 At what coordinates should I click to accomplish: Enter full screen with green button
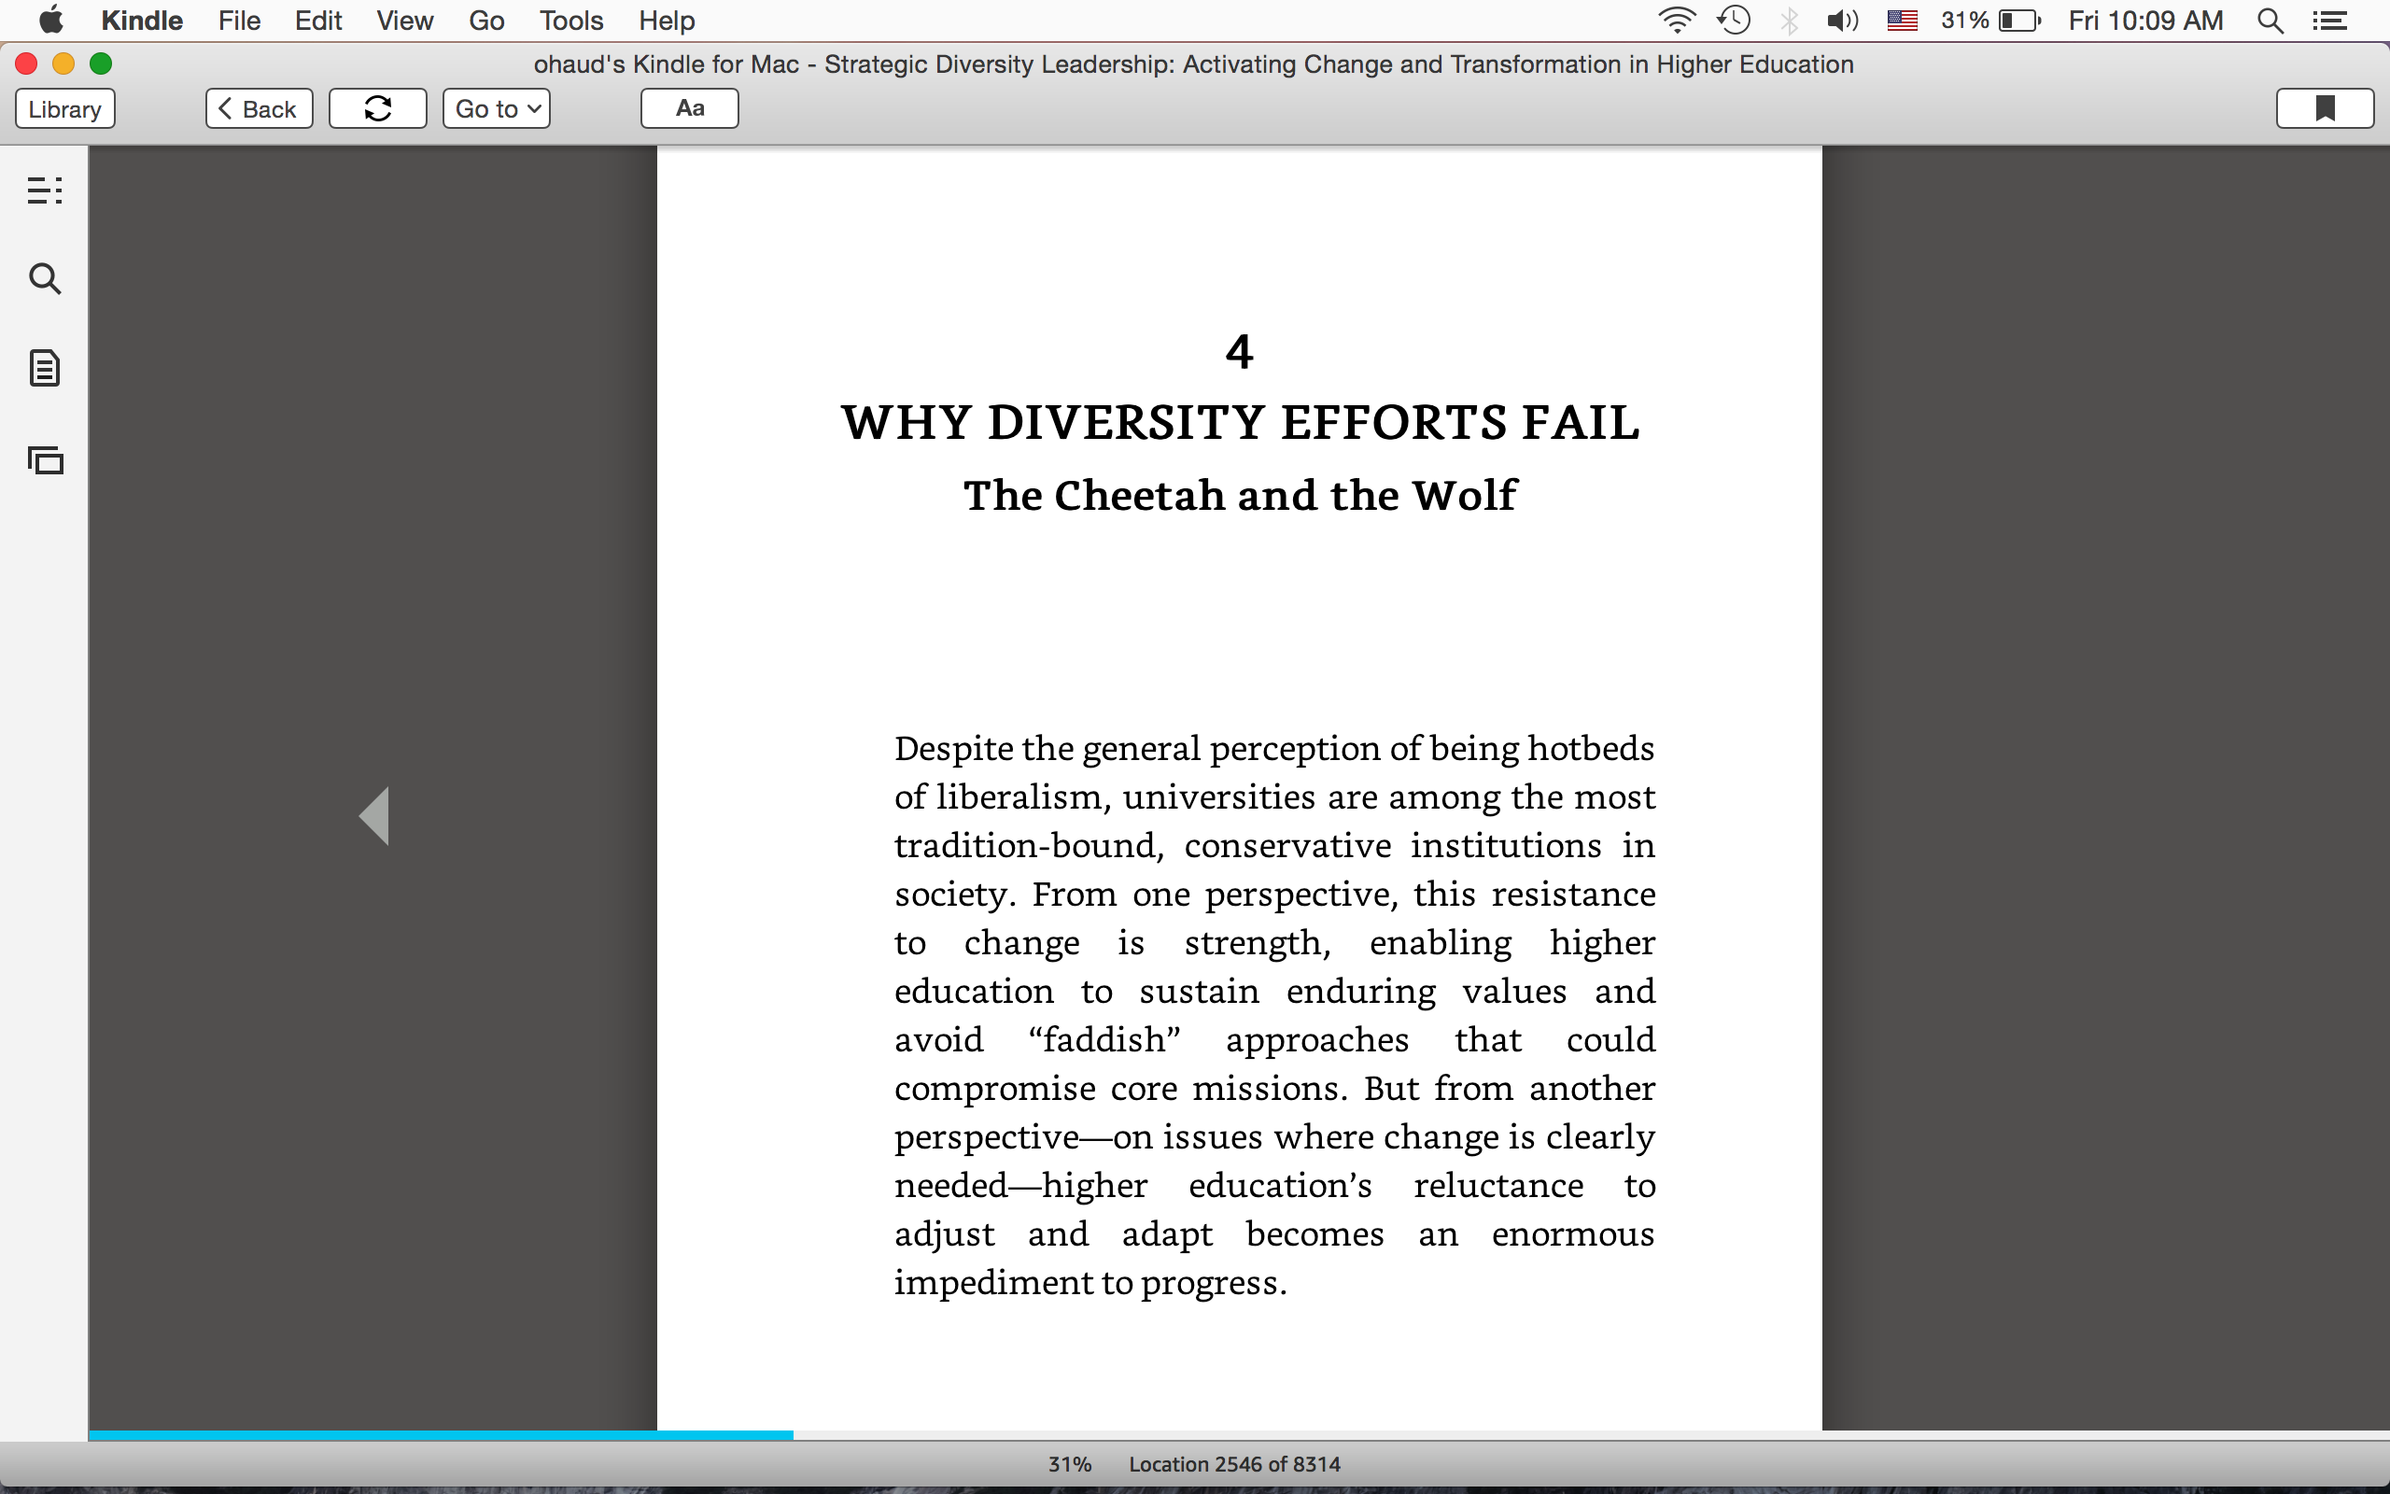(101, 64)
